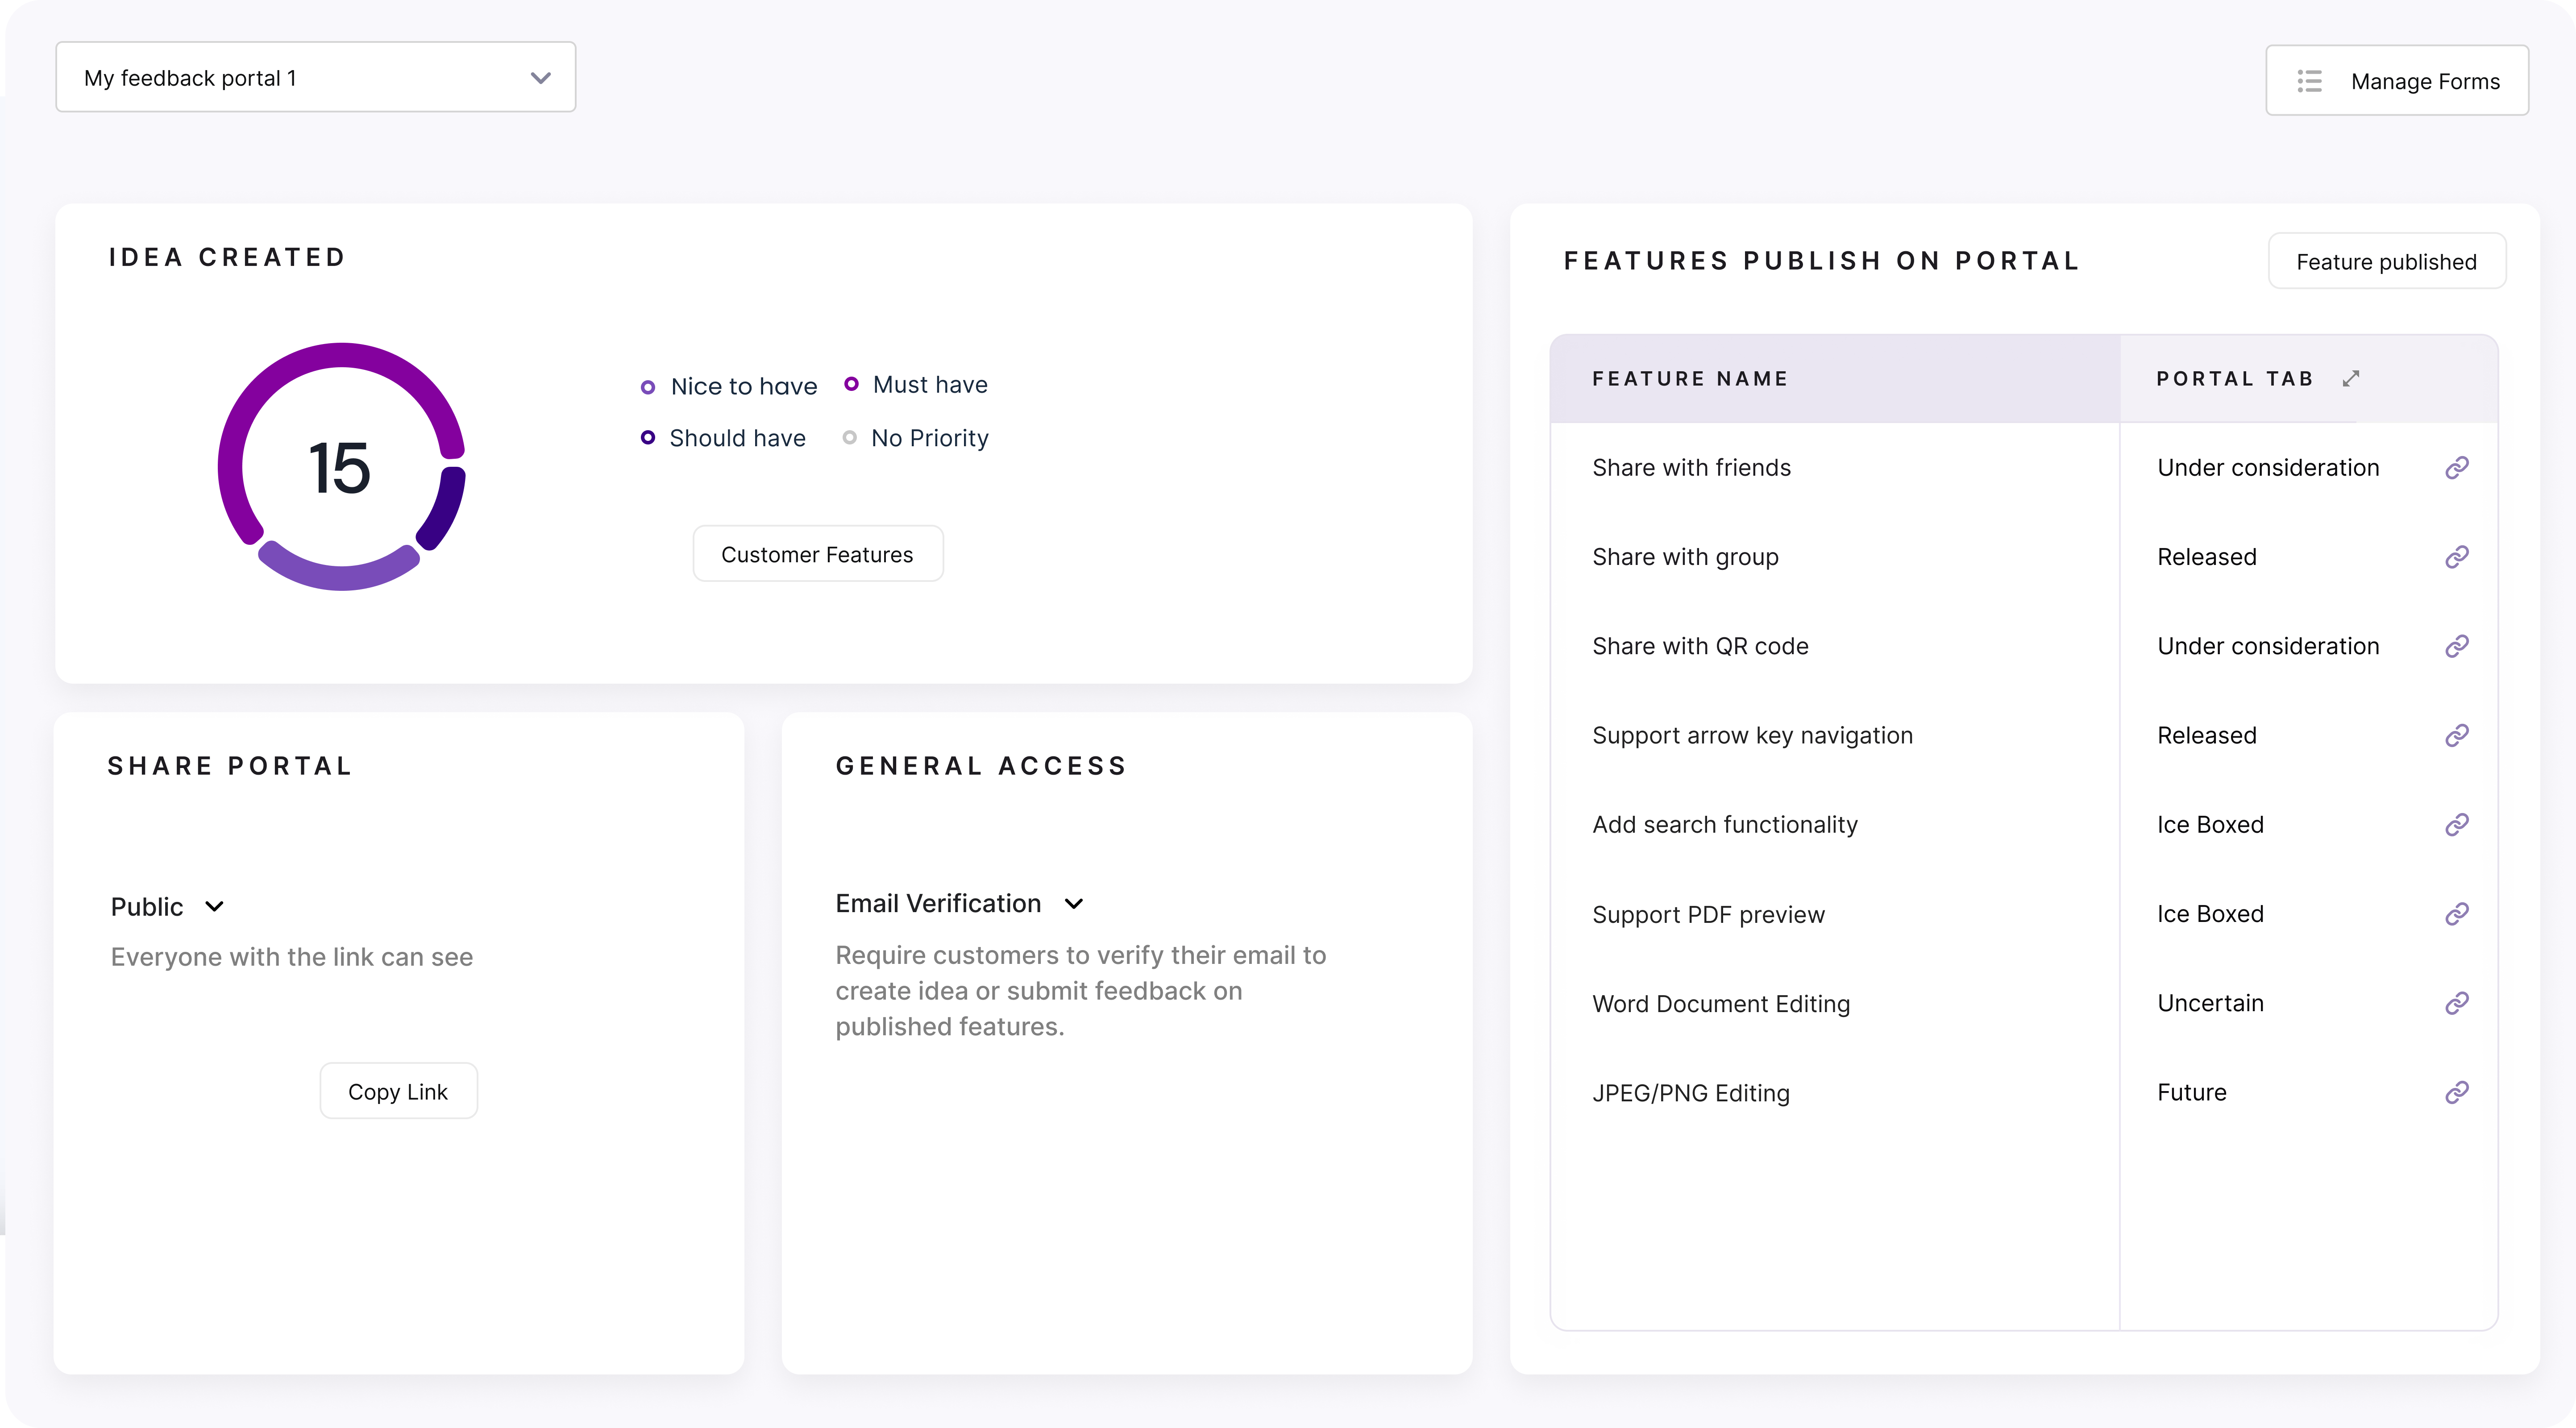Toggle Nice to have legend marker

648,387
